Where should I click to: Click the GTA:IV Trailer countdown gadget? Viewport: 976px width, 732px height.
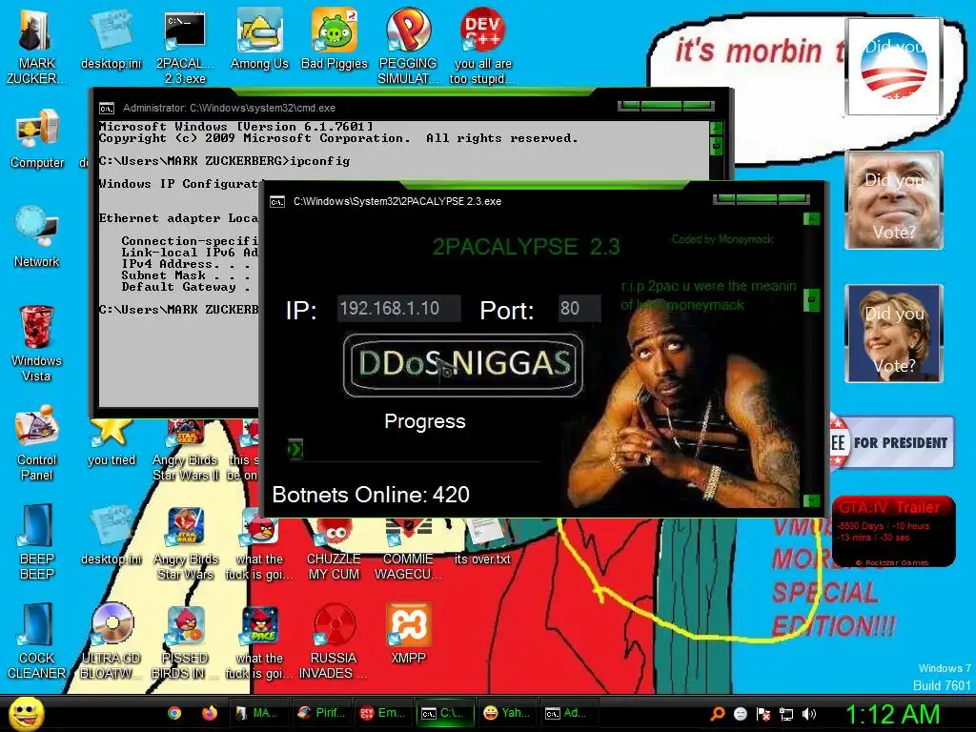894,532
